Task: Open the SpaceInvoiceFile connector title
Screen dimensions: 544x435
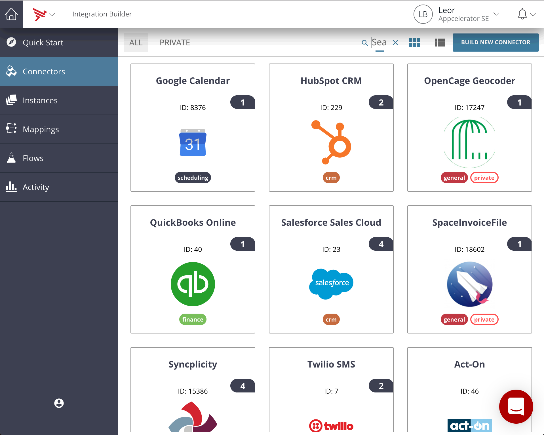Action: tap(469, 223)
